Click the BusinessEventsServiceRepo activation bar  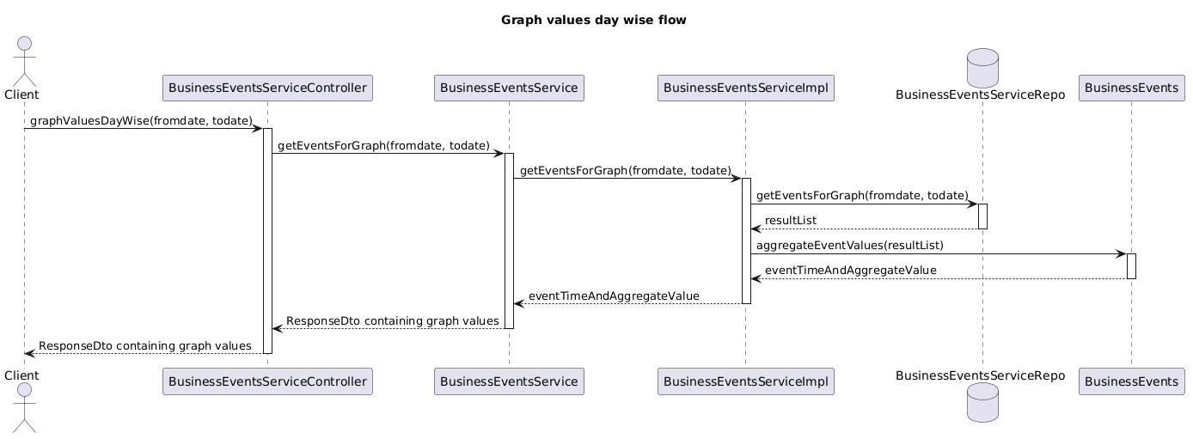click(982, 216)
